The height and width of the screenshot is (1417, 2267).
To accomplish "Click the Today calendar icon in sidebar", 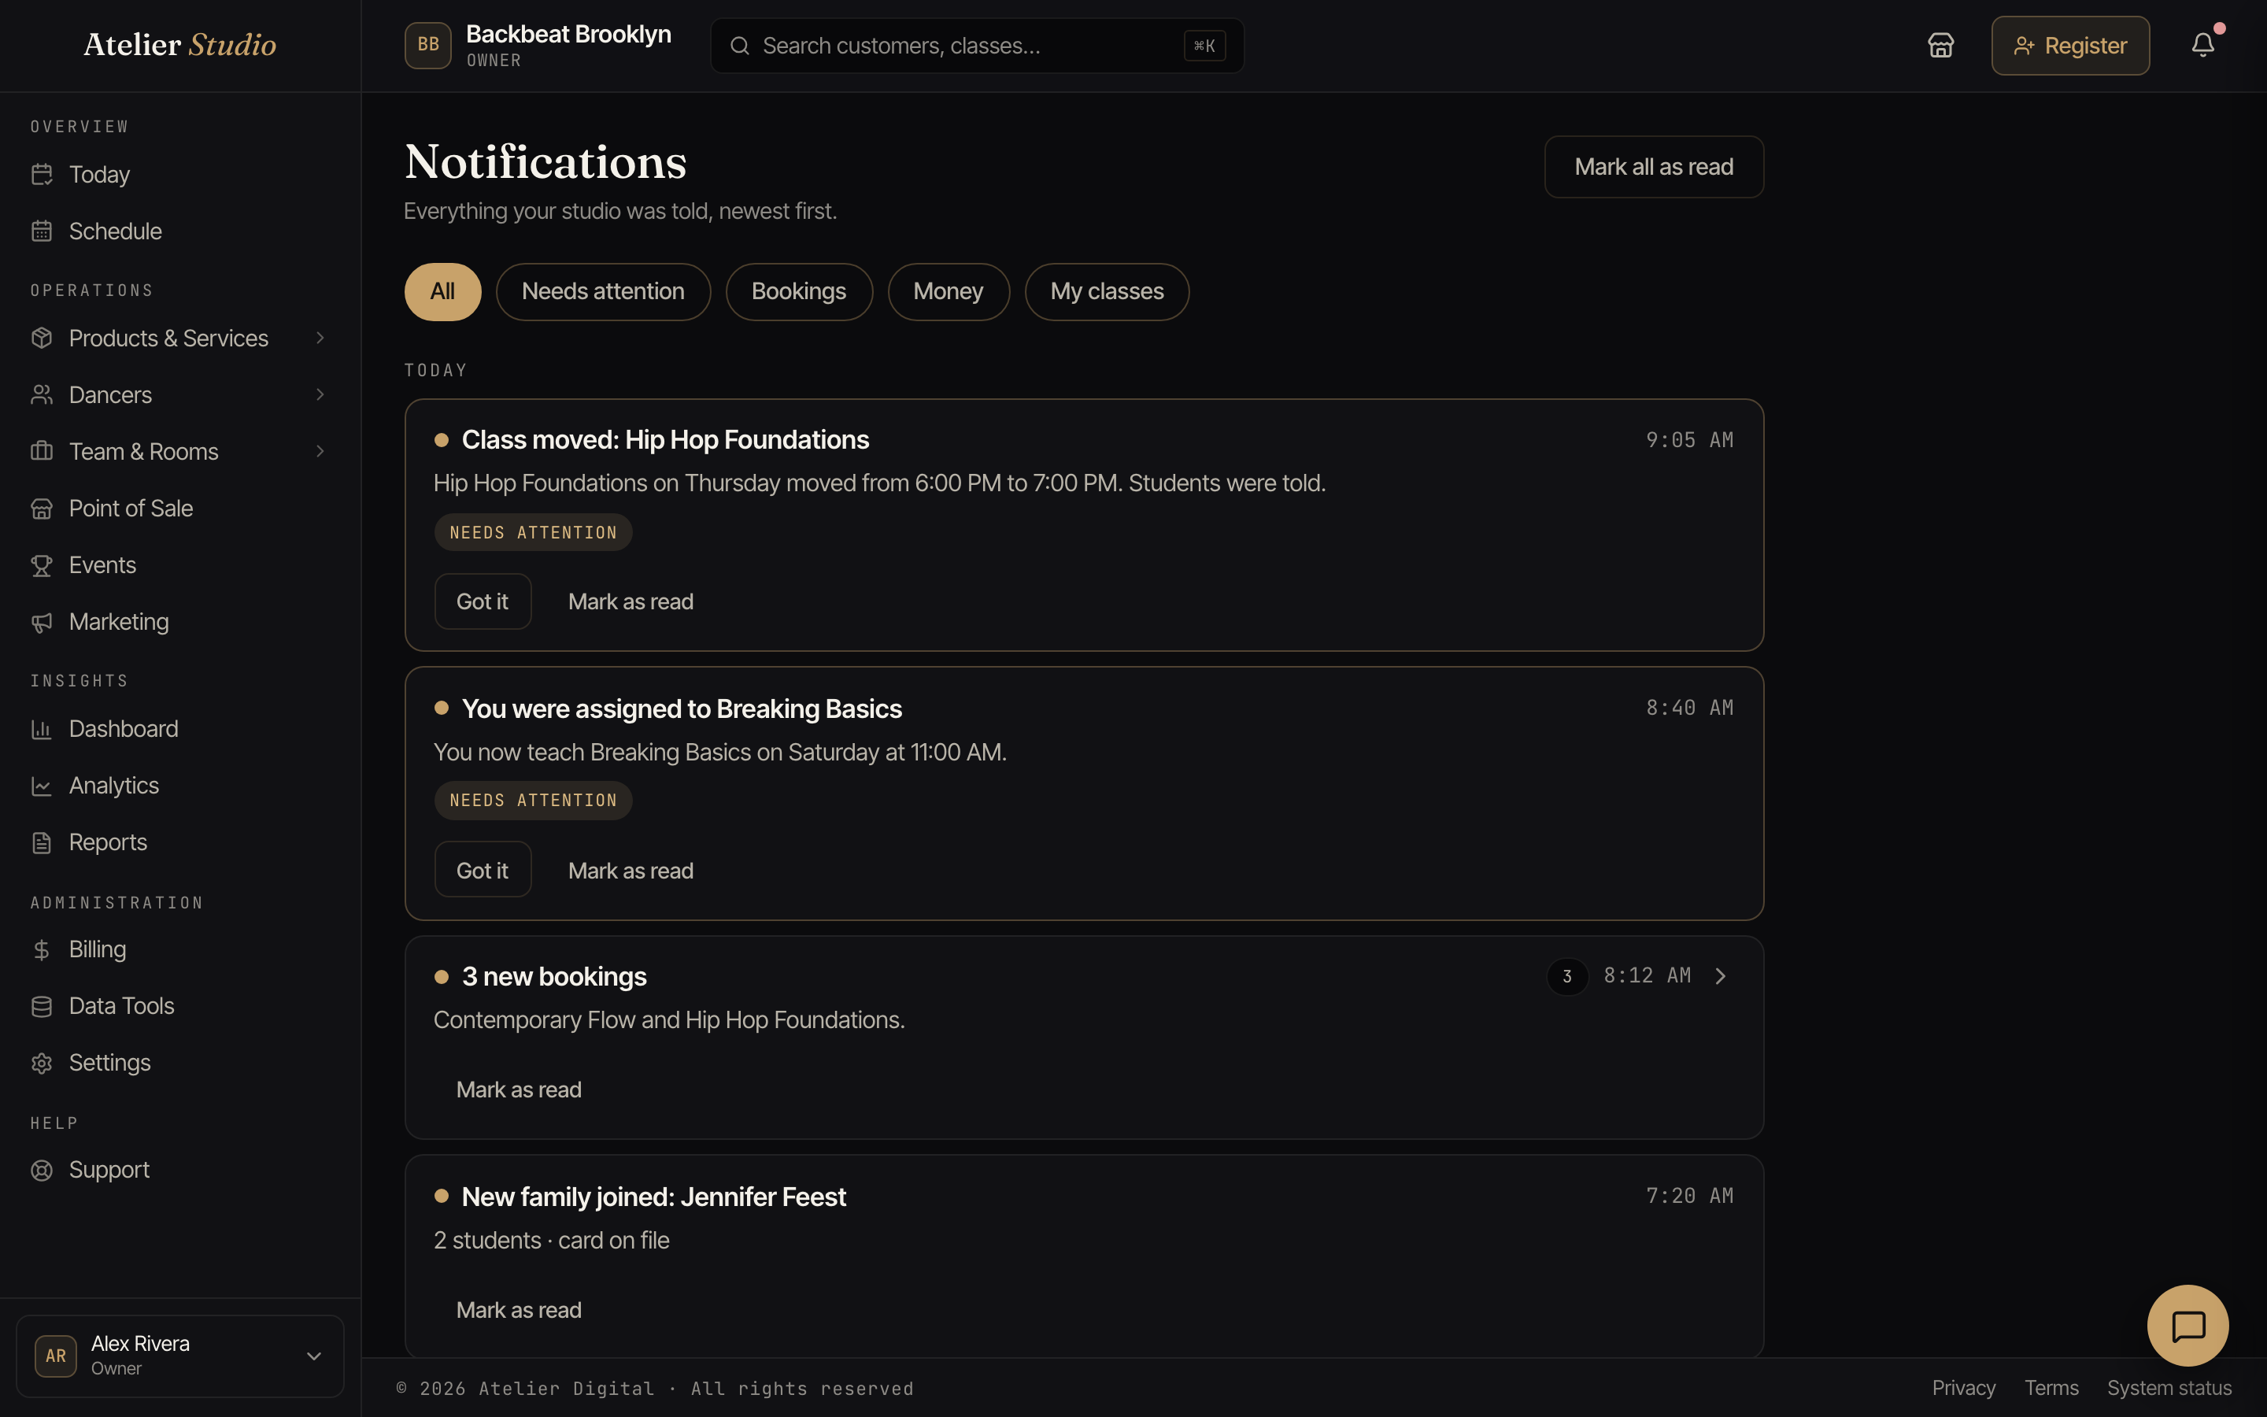I will (41, 174).
